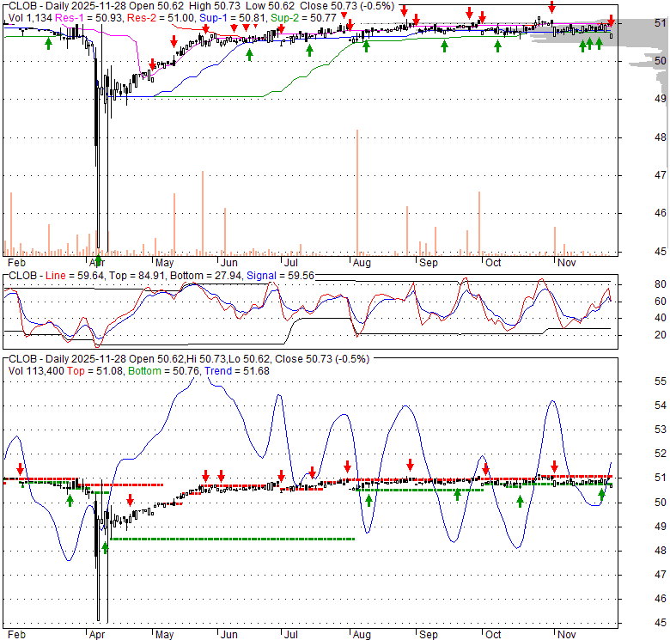Select the green up arrow in April on bottom chart
The width and height of the screenshot is (670, 640).
point(106,547)
